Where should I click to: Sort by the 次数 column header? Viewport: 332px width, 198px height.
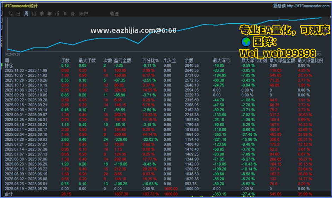[x=108, y=61]
